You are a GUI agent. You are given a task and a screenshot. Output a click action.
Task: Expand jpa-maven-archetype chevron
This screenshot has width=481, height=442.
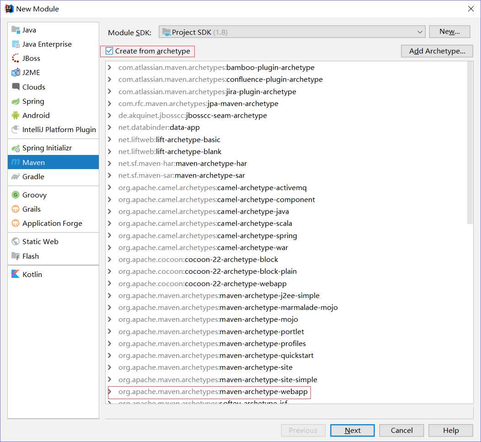(x=110, y=103)
